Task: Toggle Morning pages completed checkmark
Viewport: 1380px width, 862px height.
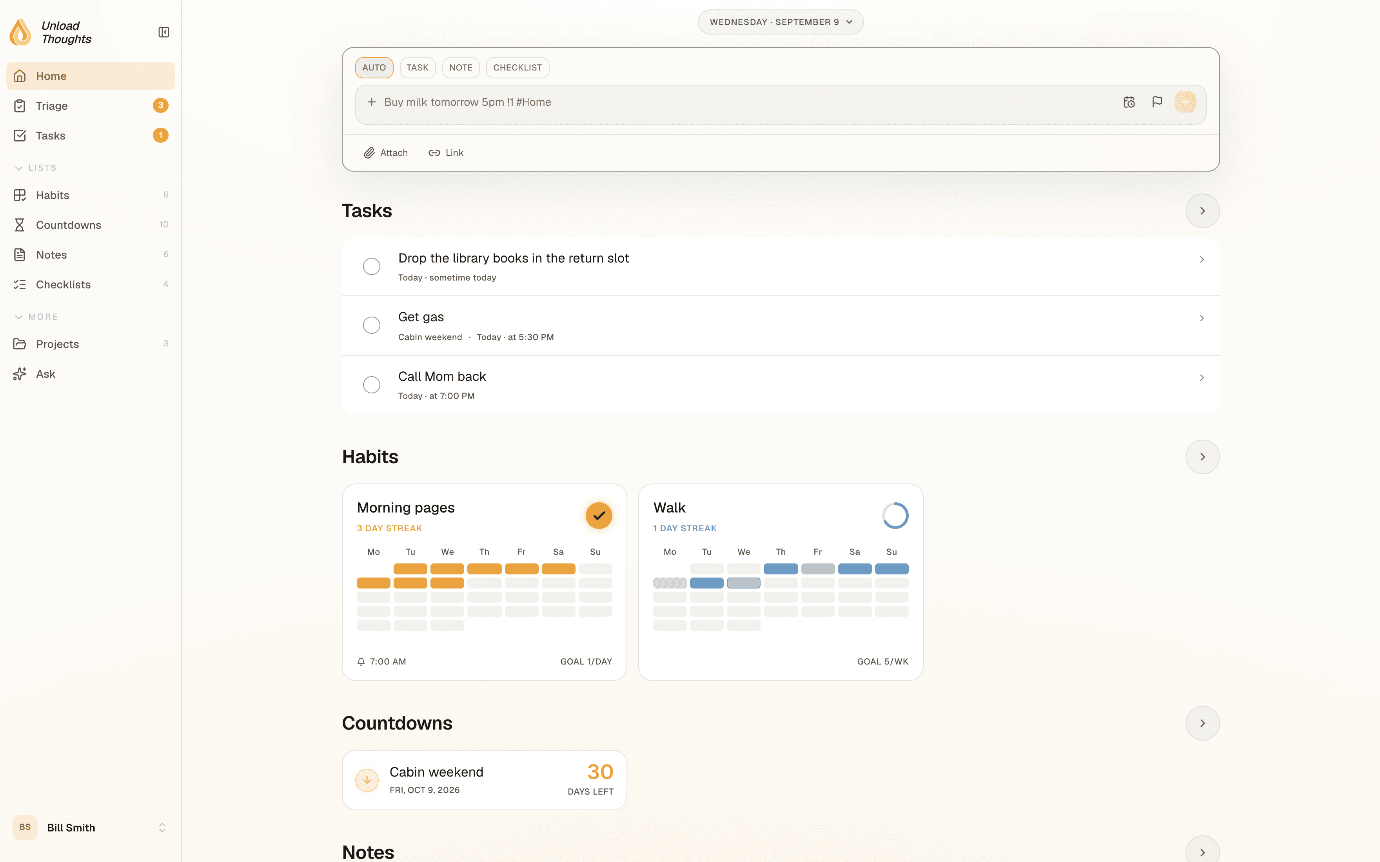Action: 599,515
